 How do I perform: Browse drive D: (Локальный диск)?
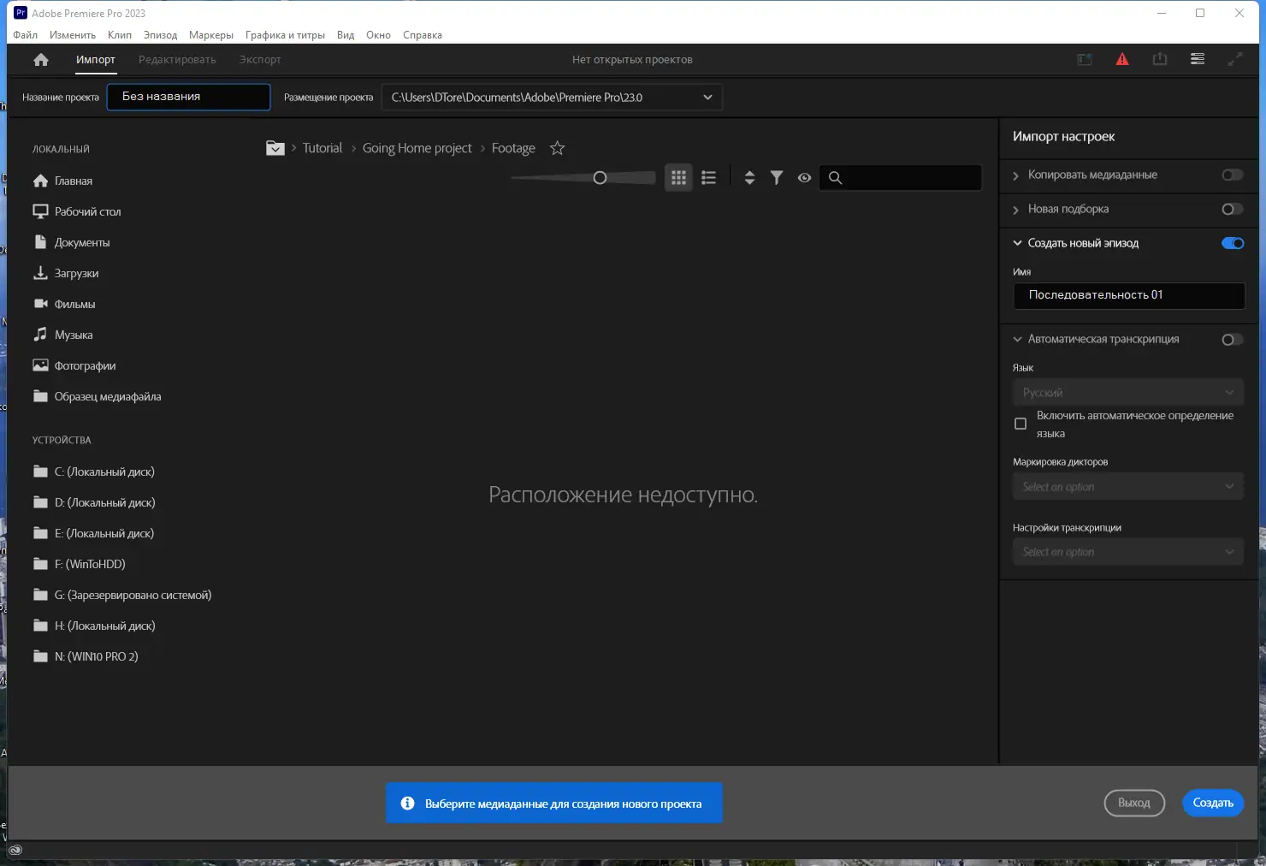(x=94, y=502)
